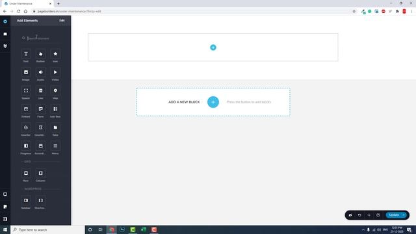Open the Chrome extensions puzzle icon

coord(397,12)
